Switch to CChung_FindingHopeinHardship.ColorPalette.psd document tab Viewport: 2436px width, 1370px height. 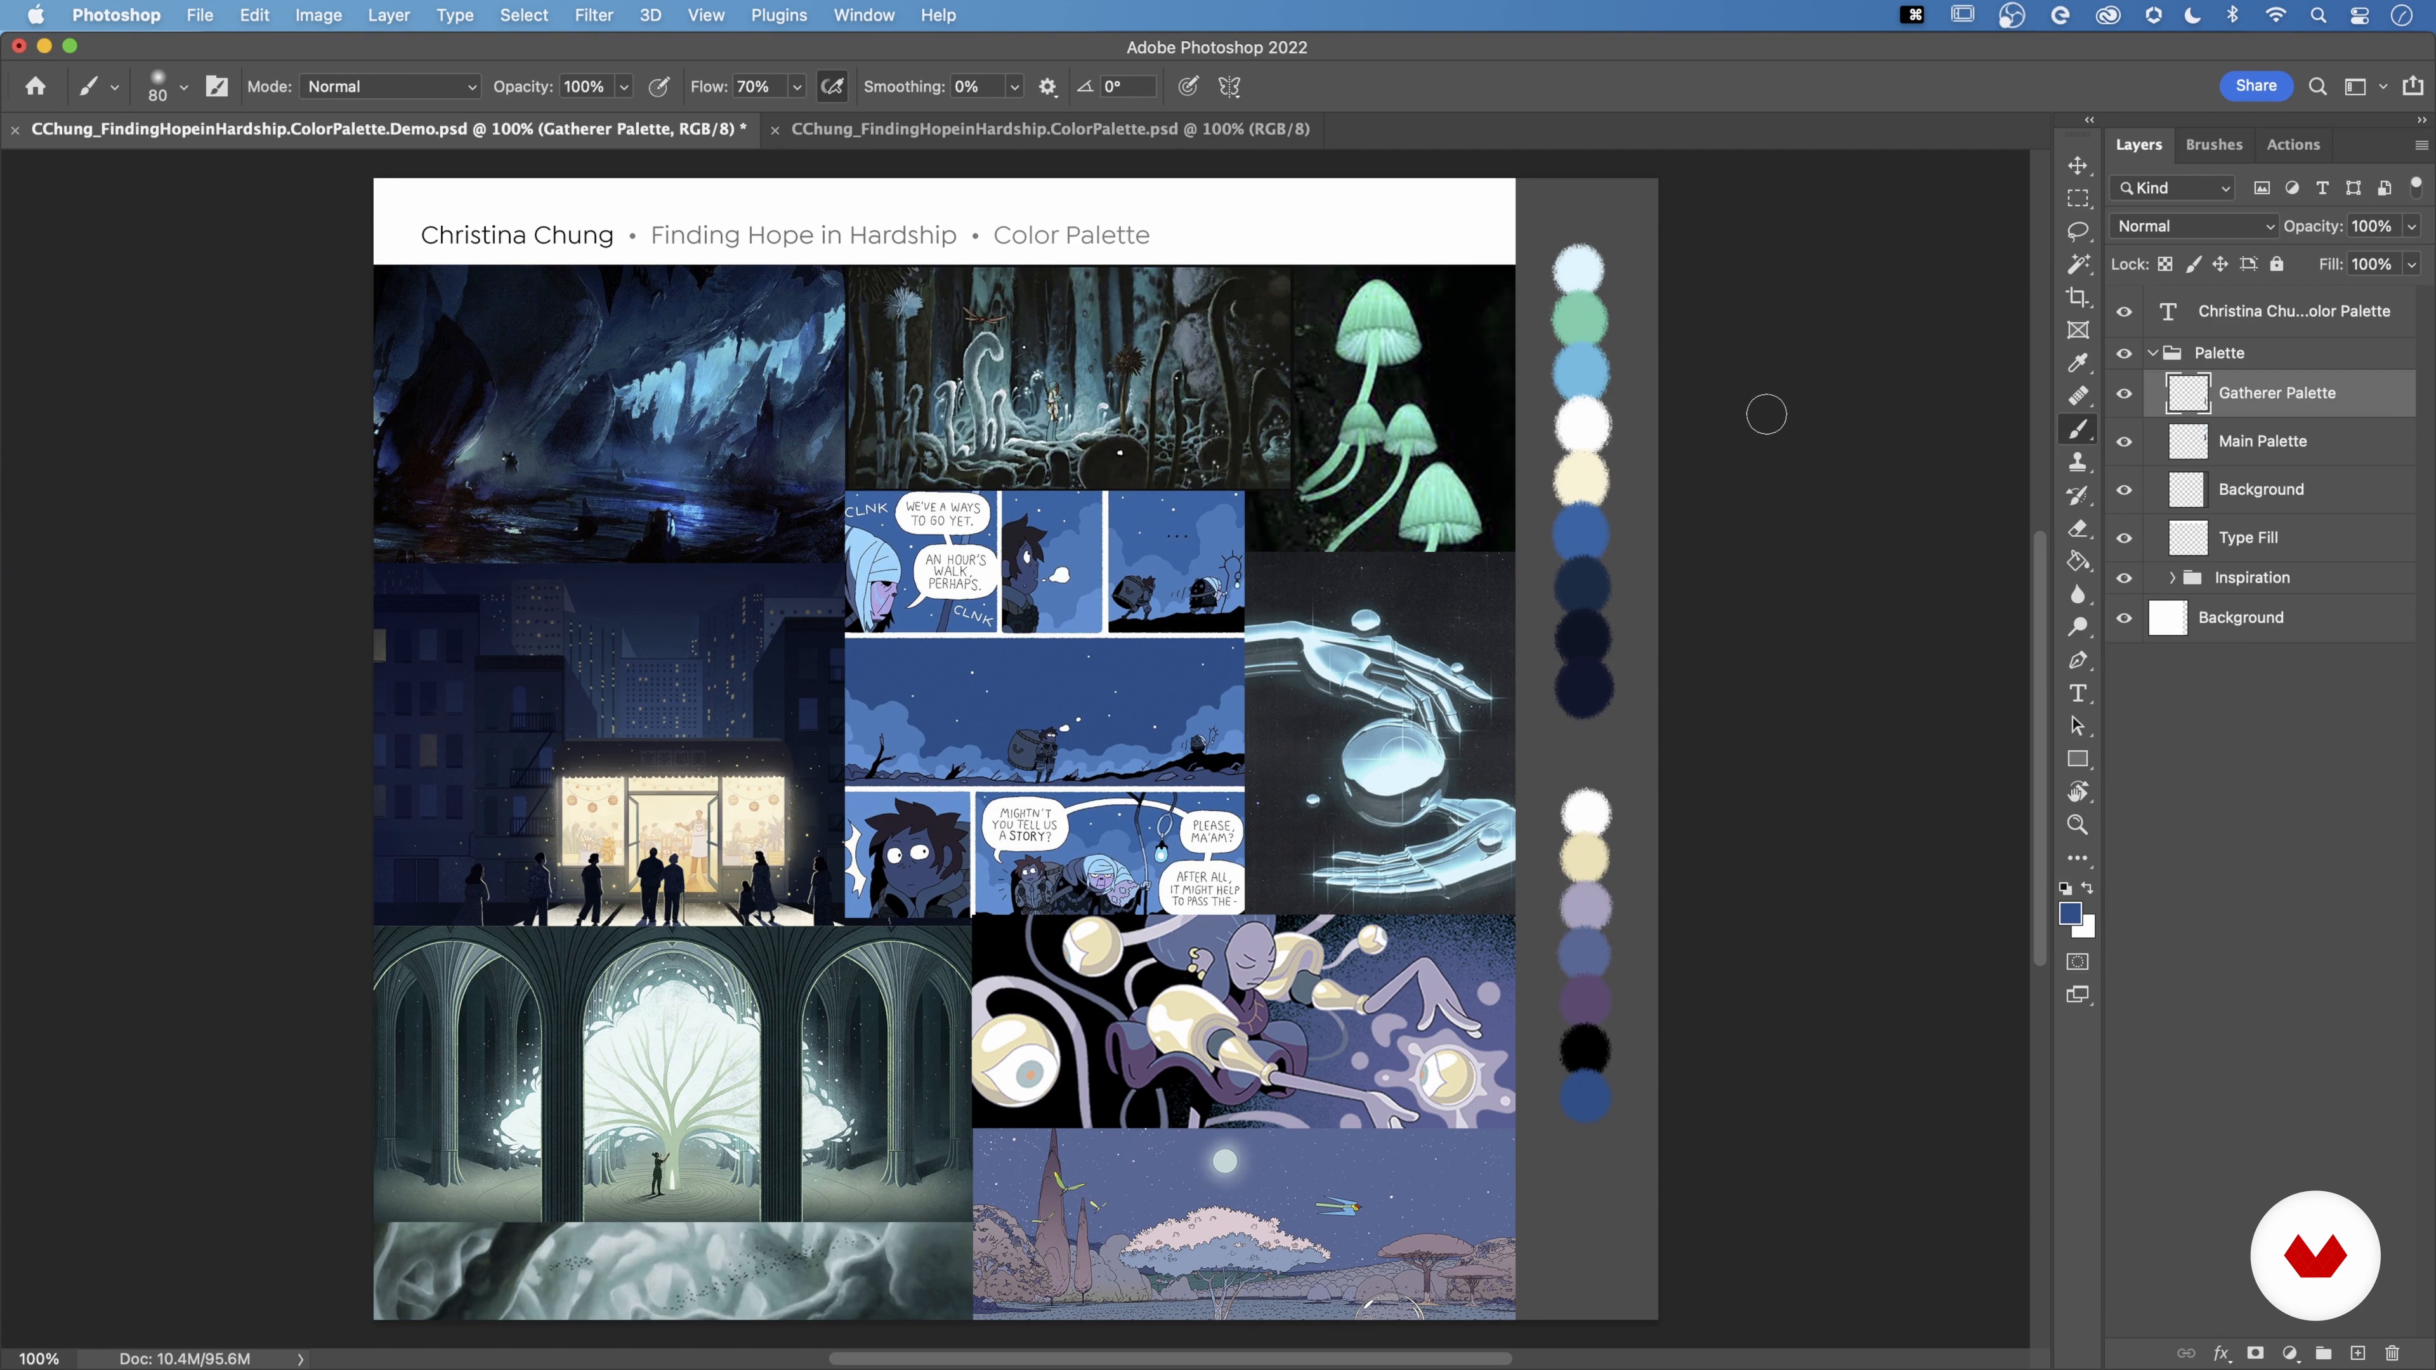1050,129
